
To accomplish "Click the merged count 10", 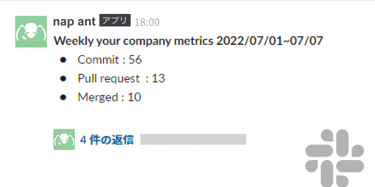I will (134, 97).
